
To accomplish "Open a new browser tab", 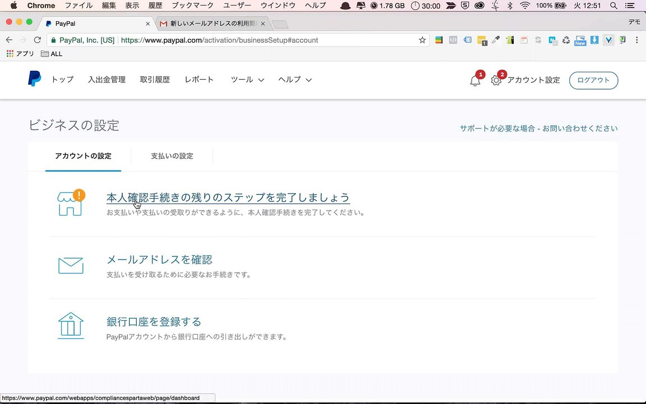I will coord(280,24).
